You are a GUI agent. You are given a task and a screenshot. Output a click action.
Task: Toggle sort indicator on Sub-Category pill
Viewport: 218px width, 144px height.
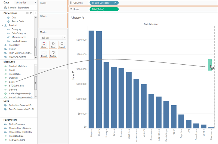click(115, 3)
